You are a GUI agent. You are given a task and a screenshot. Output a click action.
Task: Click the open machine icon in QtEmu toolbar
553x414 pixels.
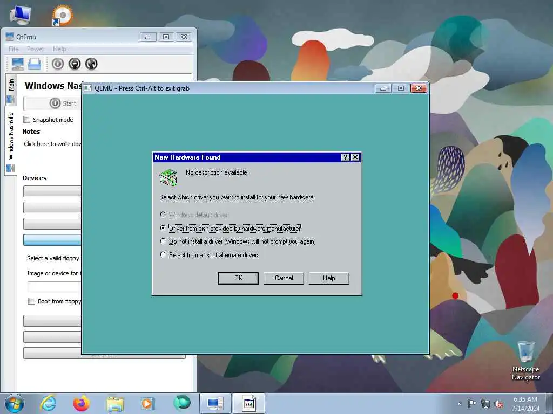[35, 64]
